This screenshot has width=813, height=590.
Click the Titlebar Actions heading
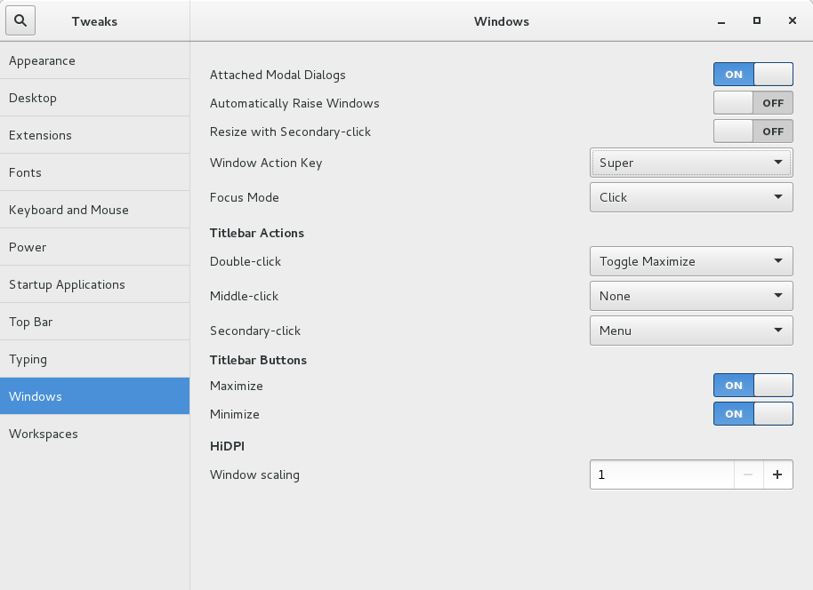coord(257,233)
